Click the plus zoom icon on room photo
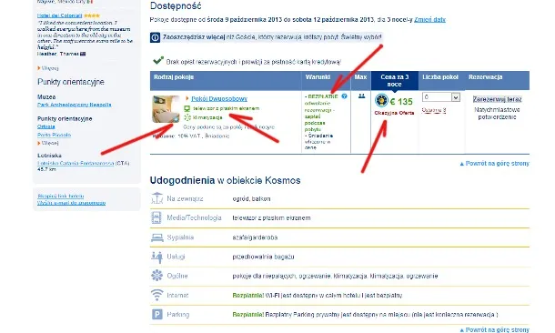 176,120
